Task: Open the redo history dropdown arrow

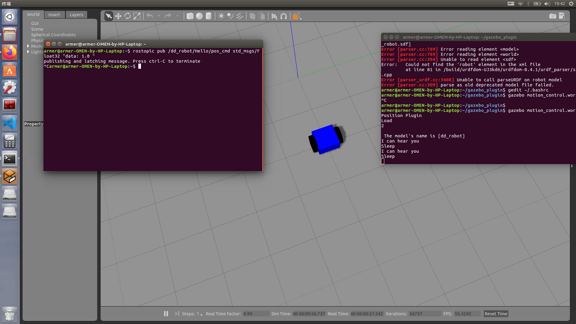Action: 177,16
